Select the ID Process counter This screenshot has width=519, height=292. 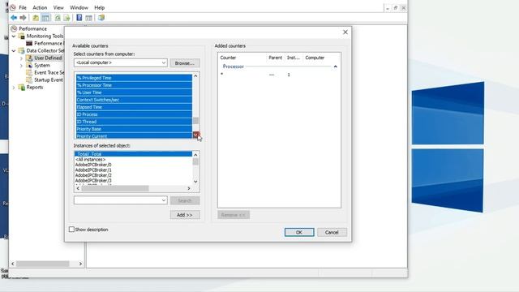[x=134, y=114]
